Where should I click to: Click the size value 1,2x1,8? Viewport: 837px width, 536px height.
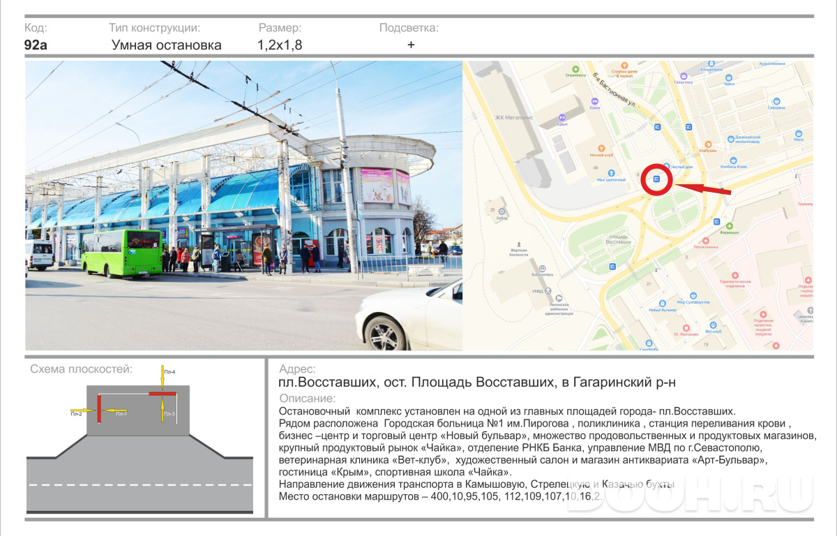[280, 45]
